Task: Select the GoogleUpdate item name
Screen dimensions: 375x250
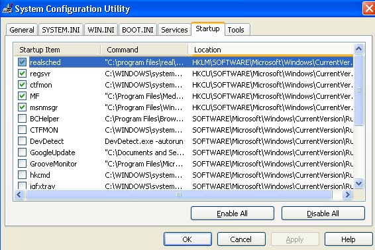Action: pos(52,153)
